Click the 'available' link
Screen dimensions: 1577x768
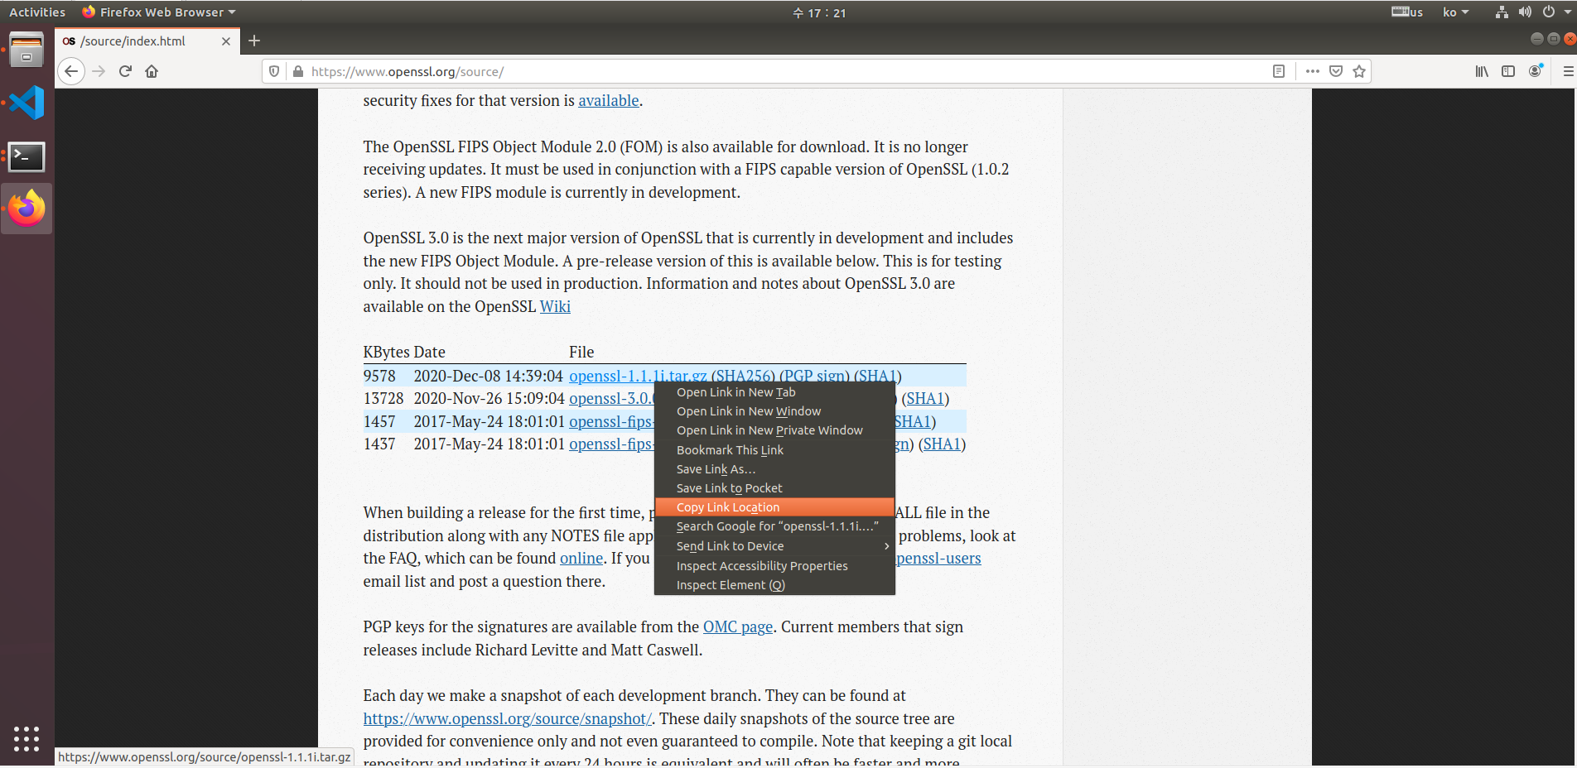(609, 101)
